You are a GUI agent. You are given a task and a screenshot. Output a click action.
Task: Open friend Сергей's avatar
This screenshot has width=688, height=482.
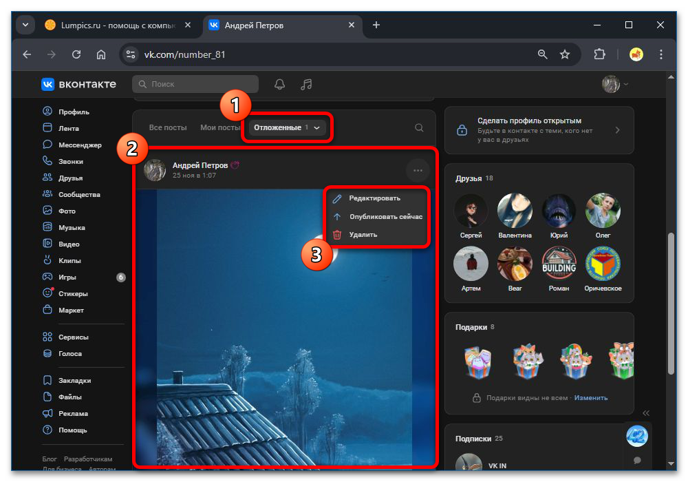click(471, 211)
